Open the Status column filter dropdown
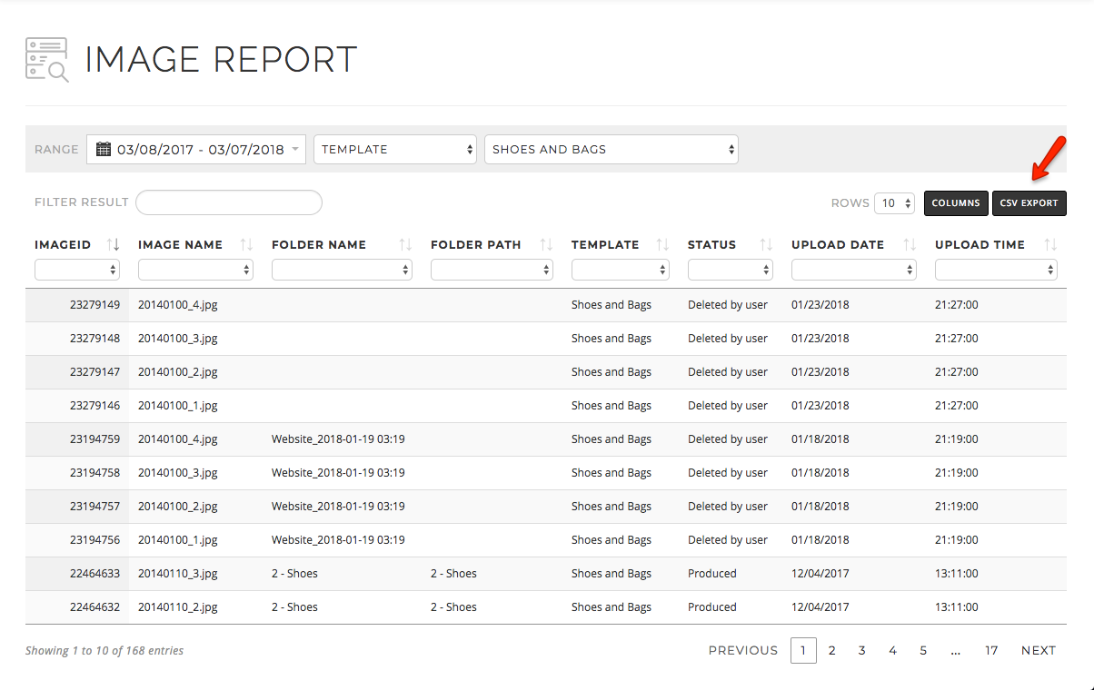 click(x=731, y=270)
